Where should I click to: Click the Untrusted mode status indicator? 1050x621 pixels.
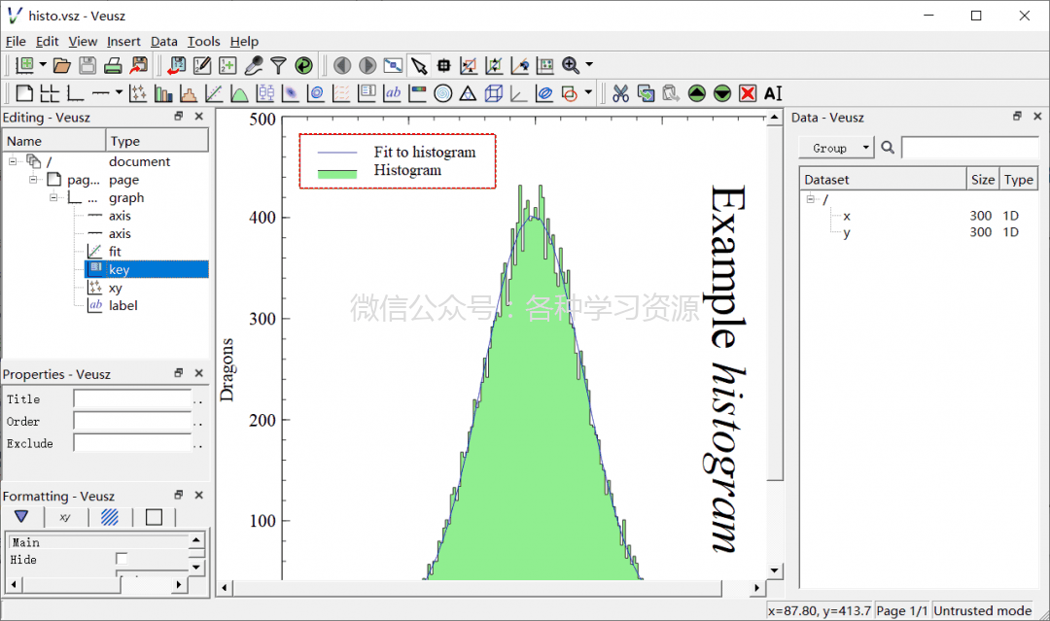tap(985, 610)
